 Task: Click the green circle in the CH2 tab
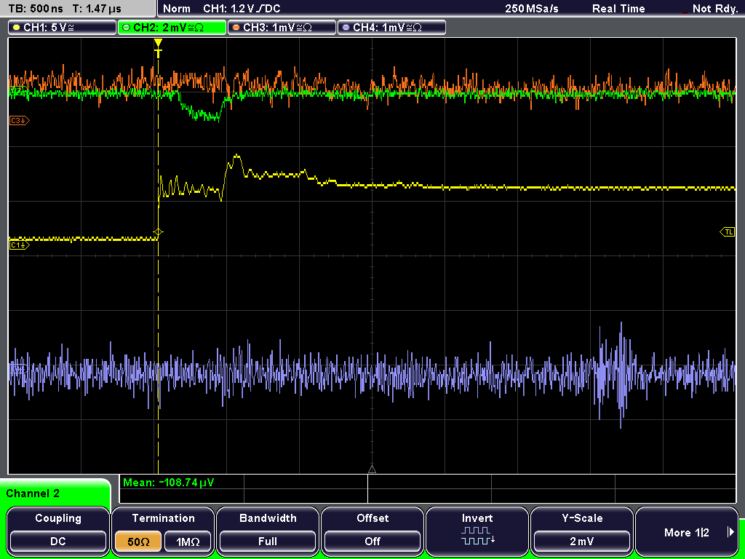point(126,28)
